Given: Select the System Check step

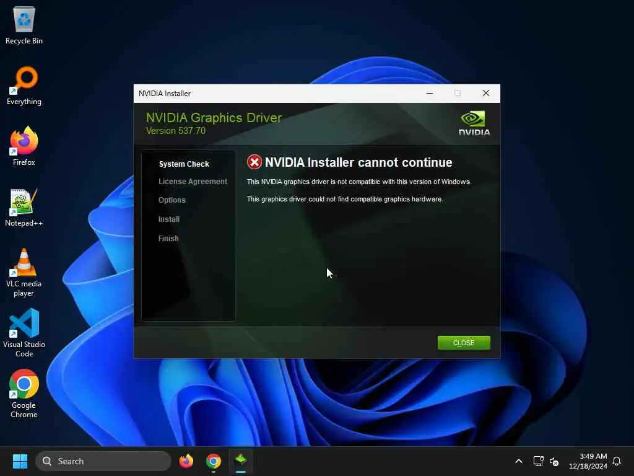Looking at the screenshot, I should tap(184, 164).
